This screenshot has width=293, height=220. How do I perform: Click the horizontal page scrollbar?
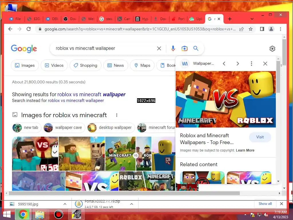[x=124, y=193]
